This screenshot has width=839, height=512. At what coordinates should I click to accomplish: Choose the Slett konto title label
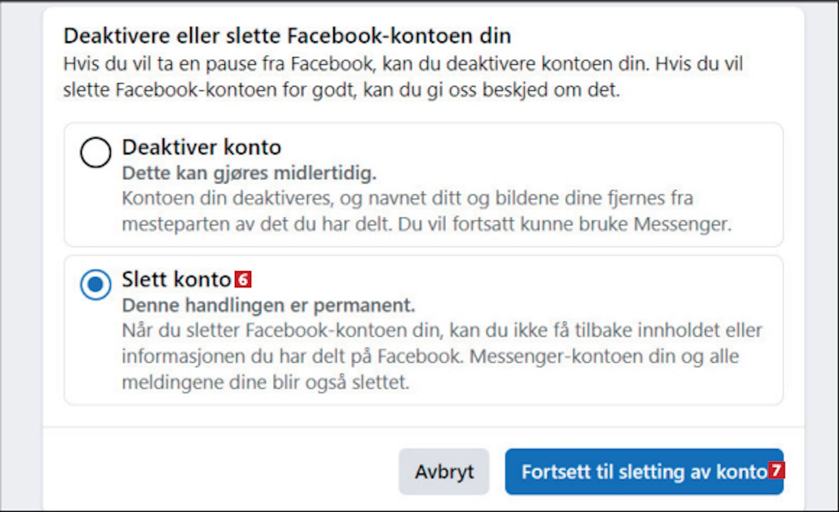coord(177,279)
